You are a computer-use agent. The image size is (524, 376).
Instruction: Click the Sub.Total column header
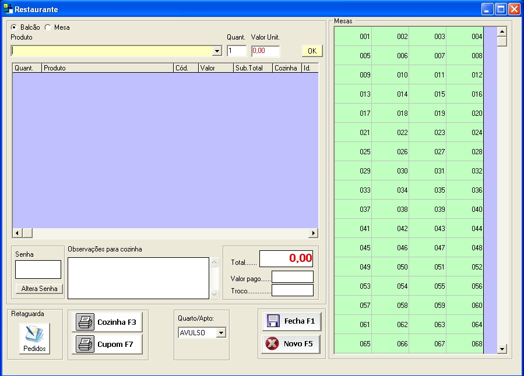point(252,68)
